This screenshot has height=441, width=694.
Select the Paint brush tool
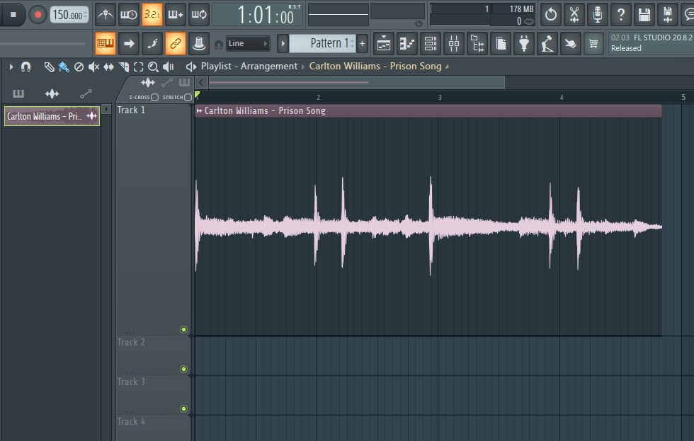pyautogui.click(x=64, y=67)
